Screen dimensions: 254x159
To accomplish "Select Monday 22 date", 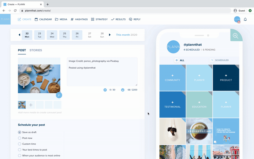I will [x=27, y=35].
